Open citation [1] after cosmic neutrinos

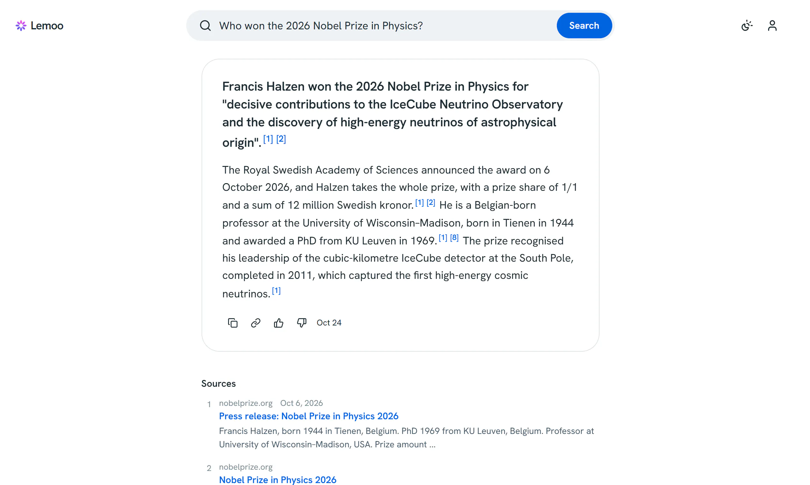(276, 291)
